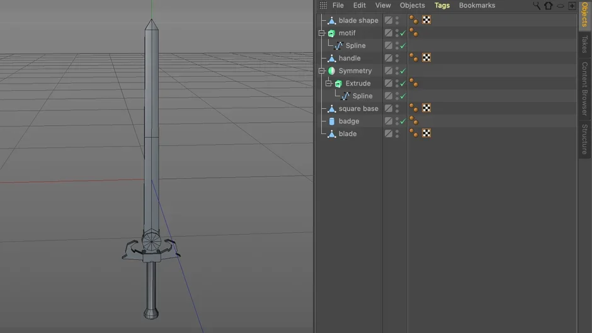Select the Phong tag on Extrude
Image resolution: width=592 pixels, height=333 pixels.
[414, 83]
